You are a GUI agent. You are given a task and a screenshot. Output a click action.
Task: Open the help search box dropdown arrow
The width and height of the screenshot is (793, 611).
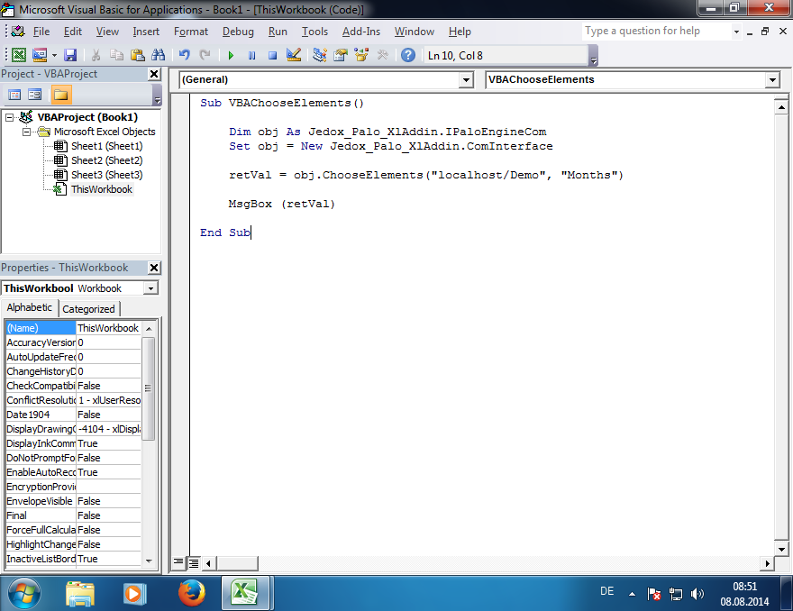point(736,32)
